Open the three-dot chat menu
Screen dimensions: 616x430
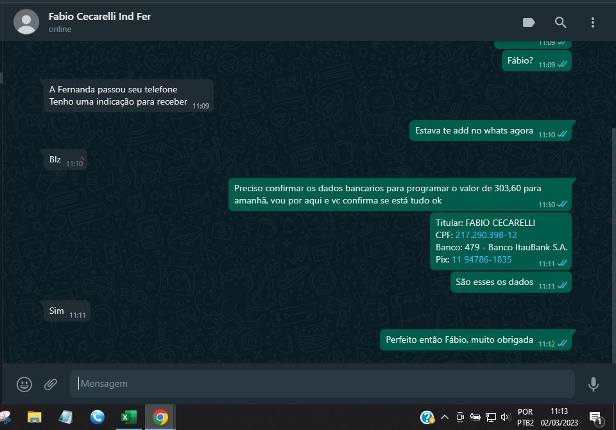592,22
